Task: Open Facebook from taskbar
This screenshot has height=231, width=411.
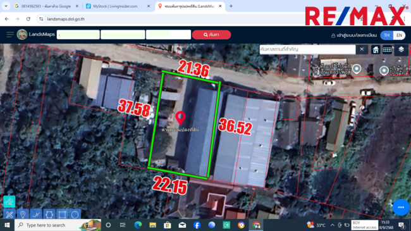Action: pyautogui.click(x=197, y=225)
